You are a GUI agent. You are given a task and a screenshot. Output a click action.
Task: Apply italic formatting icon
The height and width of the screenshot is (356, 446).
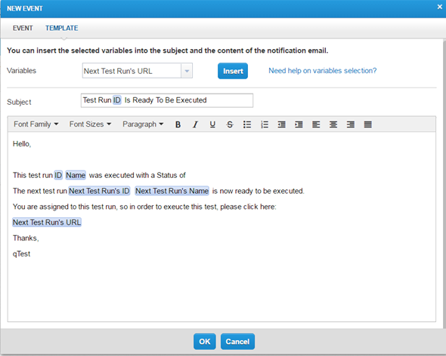[195, 124]
